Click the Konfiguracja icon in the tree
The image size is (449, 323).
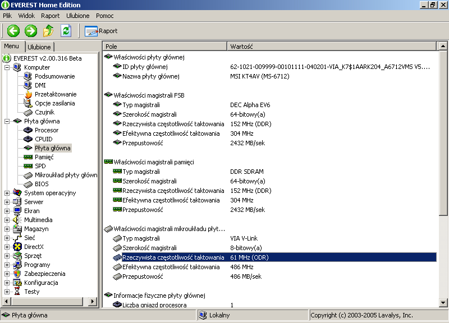[x=17, y=283]
